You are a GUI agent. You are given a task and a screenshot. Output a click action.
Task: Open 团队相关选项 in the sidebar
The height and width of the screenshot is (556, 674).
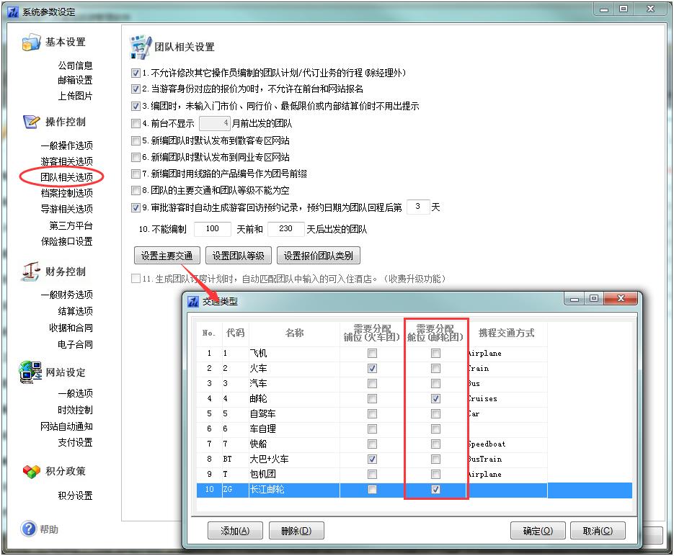(x=66, y=177)
